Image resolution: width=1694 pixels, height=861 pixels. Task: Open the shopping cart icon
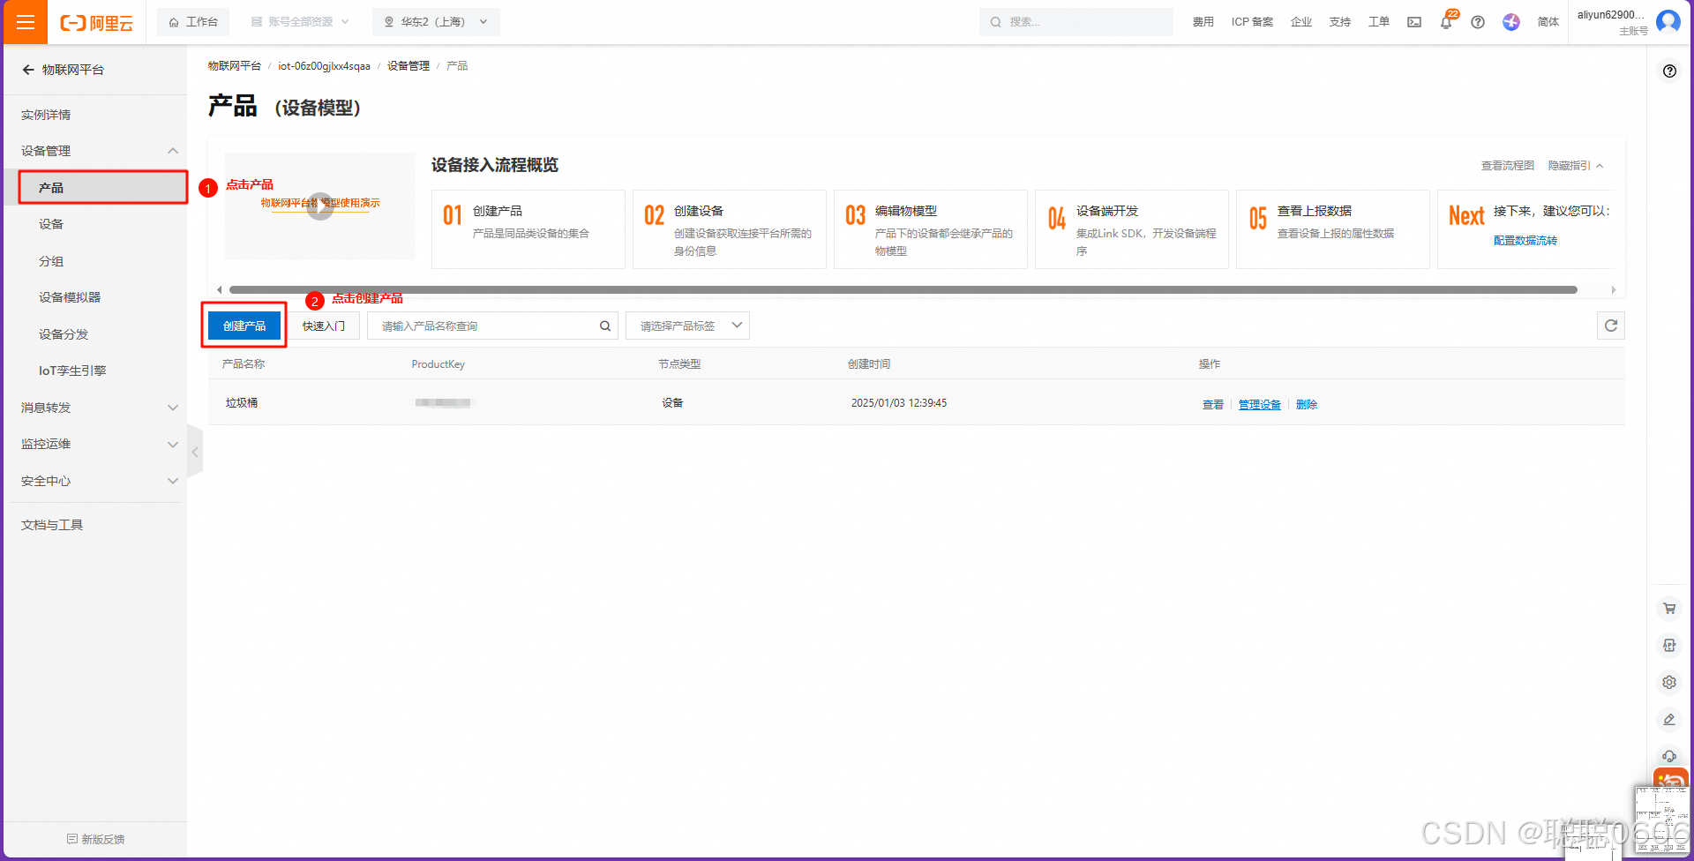click(1669, 608)
